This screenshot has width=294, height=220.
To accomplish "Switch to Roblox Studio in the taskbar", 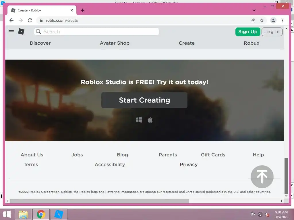I will (x=59, y=214).
